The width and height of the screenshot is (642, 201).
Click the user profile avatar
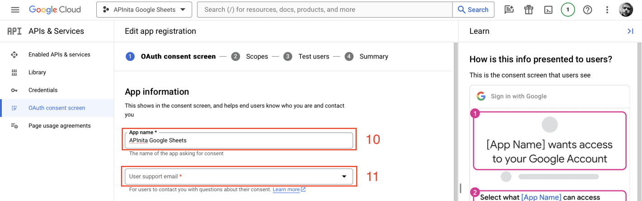[626, 9]
